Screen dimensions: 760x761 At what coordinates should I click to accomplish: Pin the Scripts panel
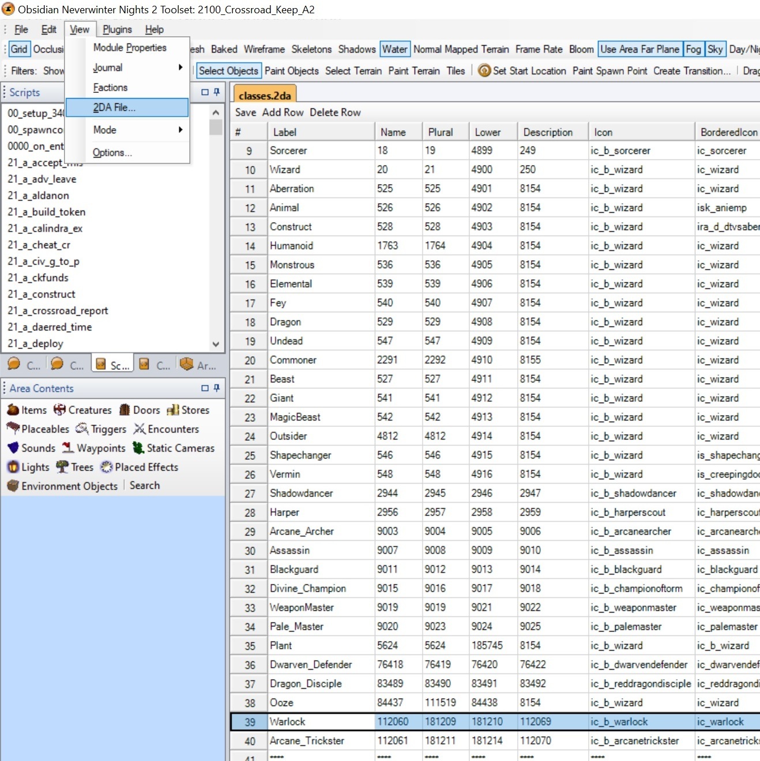[x=217, y=92]
